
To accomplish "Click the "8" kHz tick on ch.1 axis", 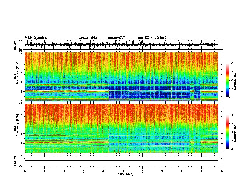I will (22, 62).
